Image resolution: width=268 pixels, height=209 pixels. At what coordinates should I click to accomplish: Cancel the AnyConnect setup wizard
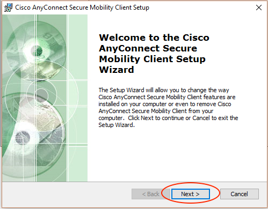point(240,194)
